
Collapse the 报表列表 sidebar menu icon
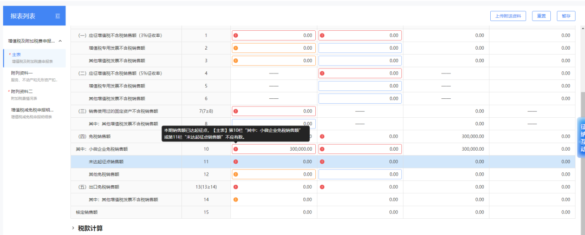pos(57,16)
